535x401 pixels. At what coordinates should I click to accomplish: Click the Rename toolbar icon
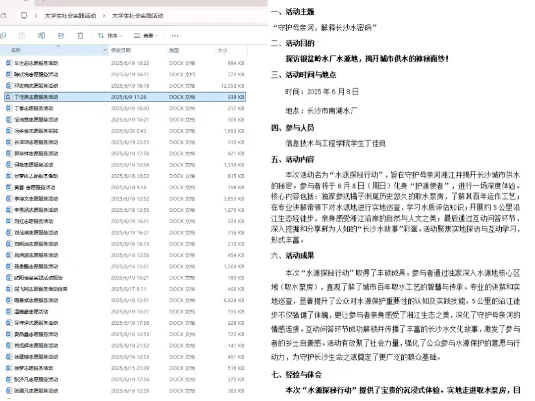click(x=41, y=36)
